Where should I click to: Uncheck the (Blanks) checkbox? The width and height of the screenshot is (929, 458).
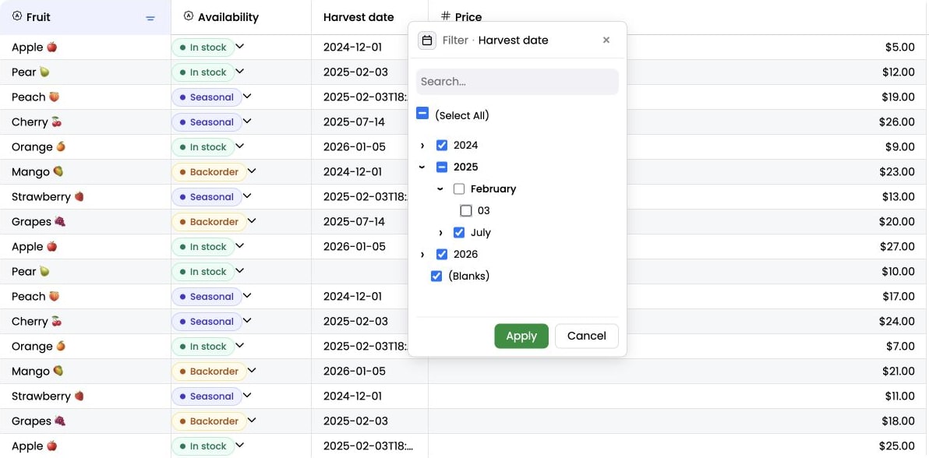coord(436,276)
